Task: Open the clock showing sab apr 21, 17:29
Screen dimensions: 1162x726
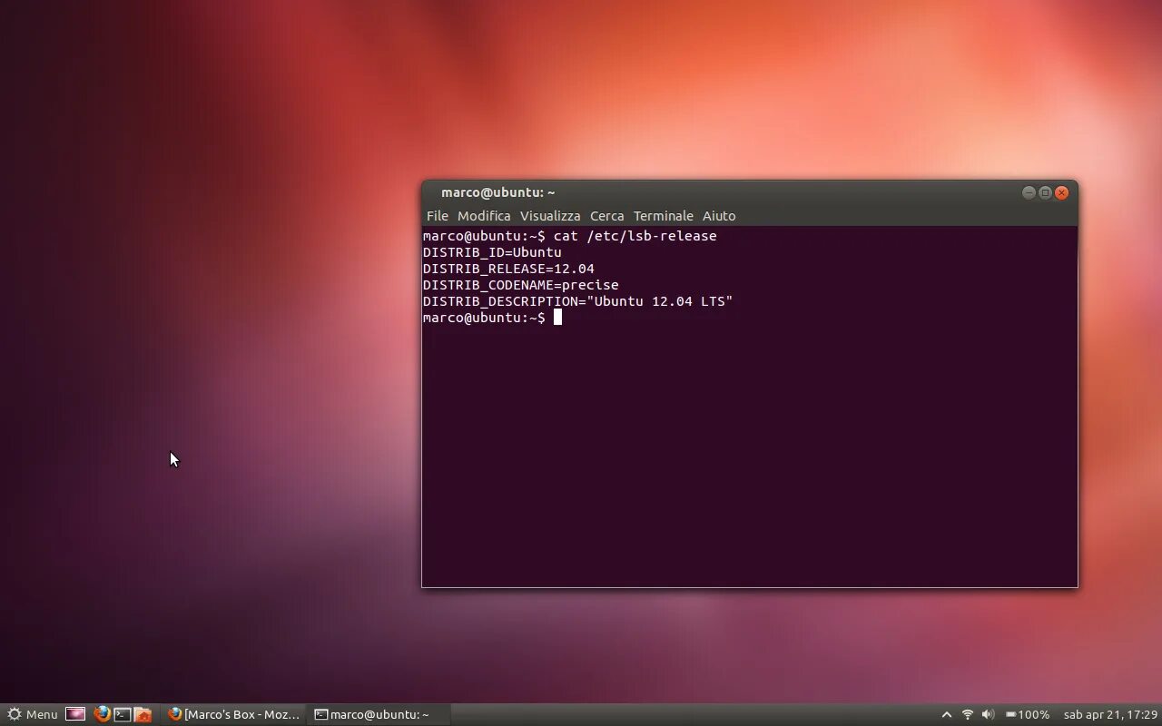Action: coord(1110,714)
